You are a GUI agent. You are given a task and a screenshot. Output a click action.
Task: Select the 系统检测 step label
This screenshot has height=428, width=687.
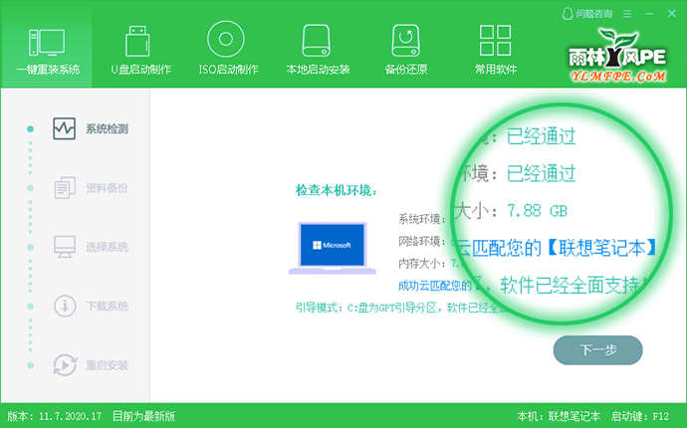pyautogui.click(x=107, y=129)
